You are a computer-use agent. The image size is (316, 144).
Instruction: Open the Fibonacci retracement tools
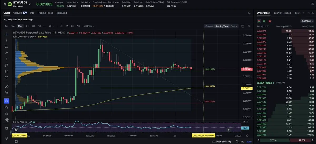click(7, 47)
